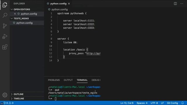Screen dimensions: 187x105
Task: Click 'upstream pythonweb {' code line
Action: coord(72,13)
